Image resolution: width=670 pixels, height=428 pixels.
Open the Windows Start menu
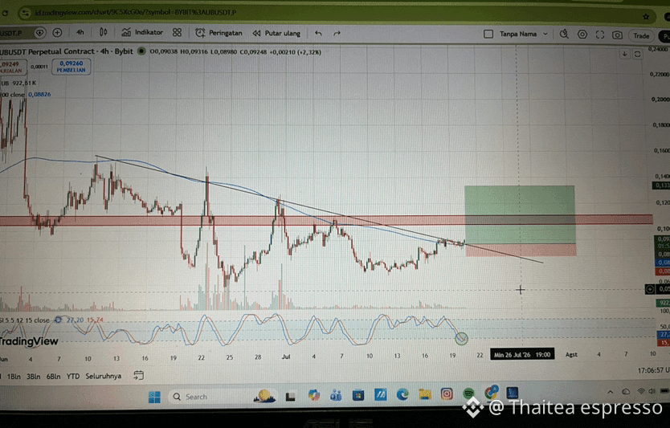coord(154,397)
